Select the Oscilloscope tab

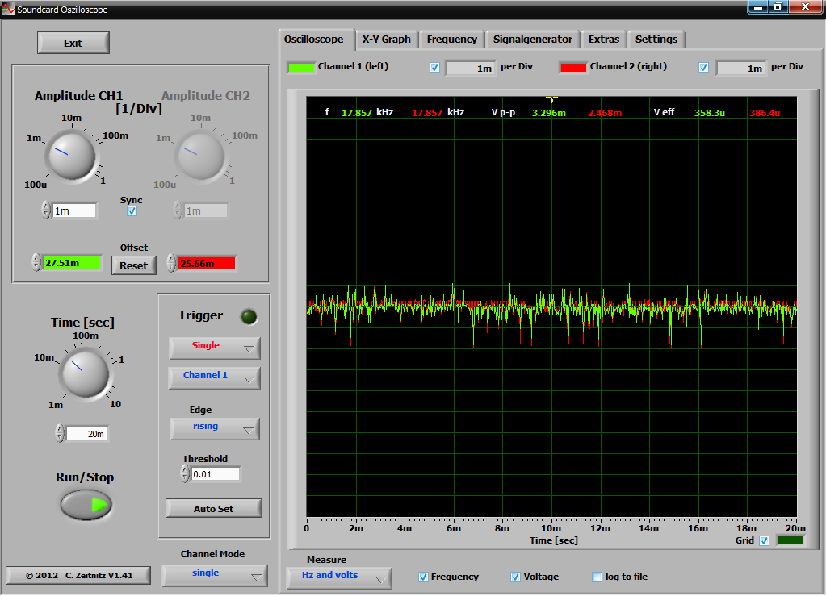pyautogui.click(x=316, y=40)
